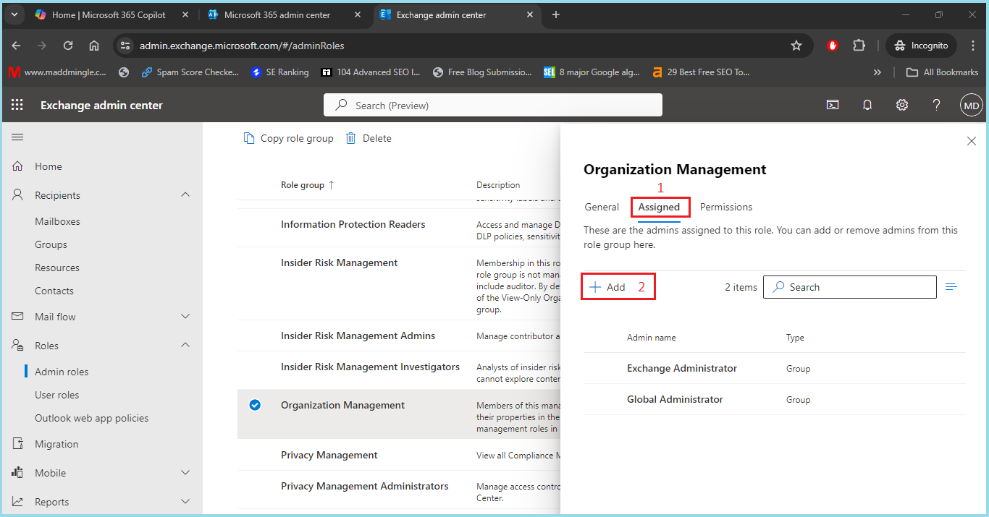Click the Add button
This screenshot has height=517, width=989.
pyautogui.click(x=607, y=287)
